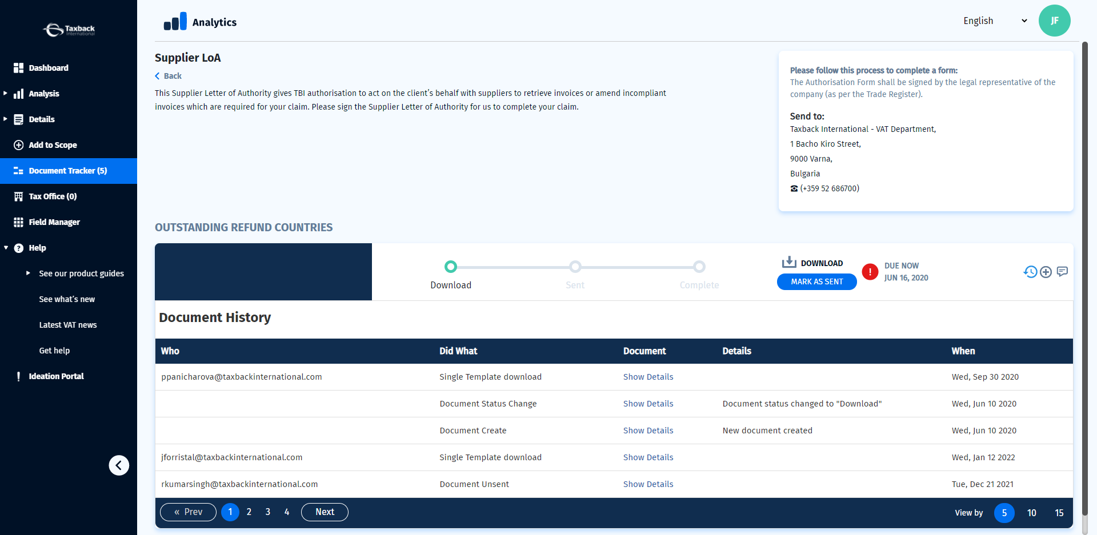This screenshot has width=1097, height=535.
Task: Open Latest VAT news
Action: (68, 325)
